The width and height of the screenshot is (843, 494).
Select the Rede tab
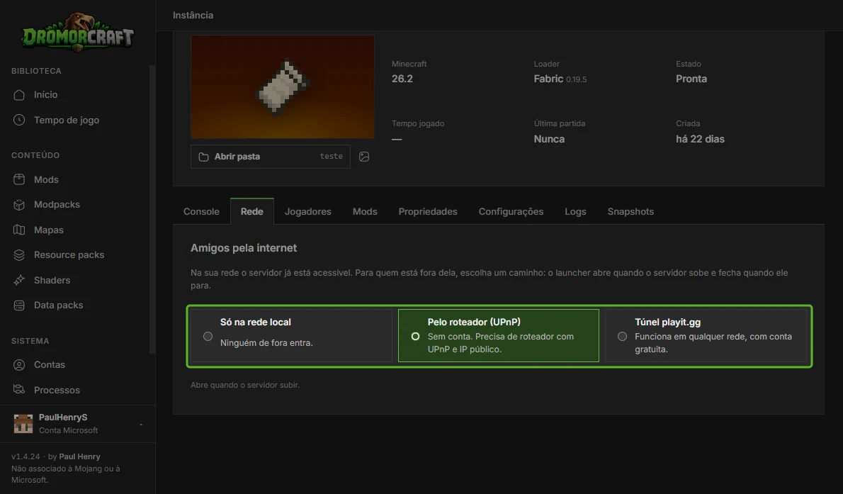coord(252,211)
